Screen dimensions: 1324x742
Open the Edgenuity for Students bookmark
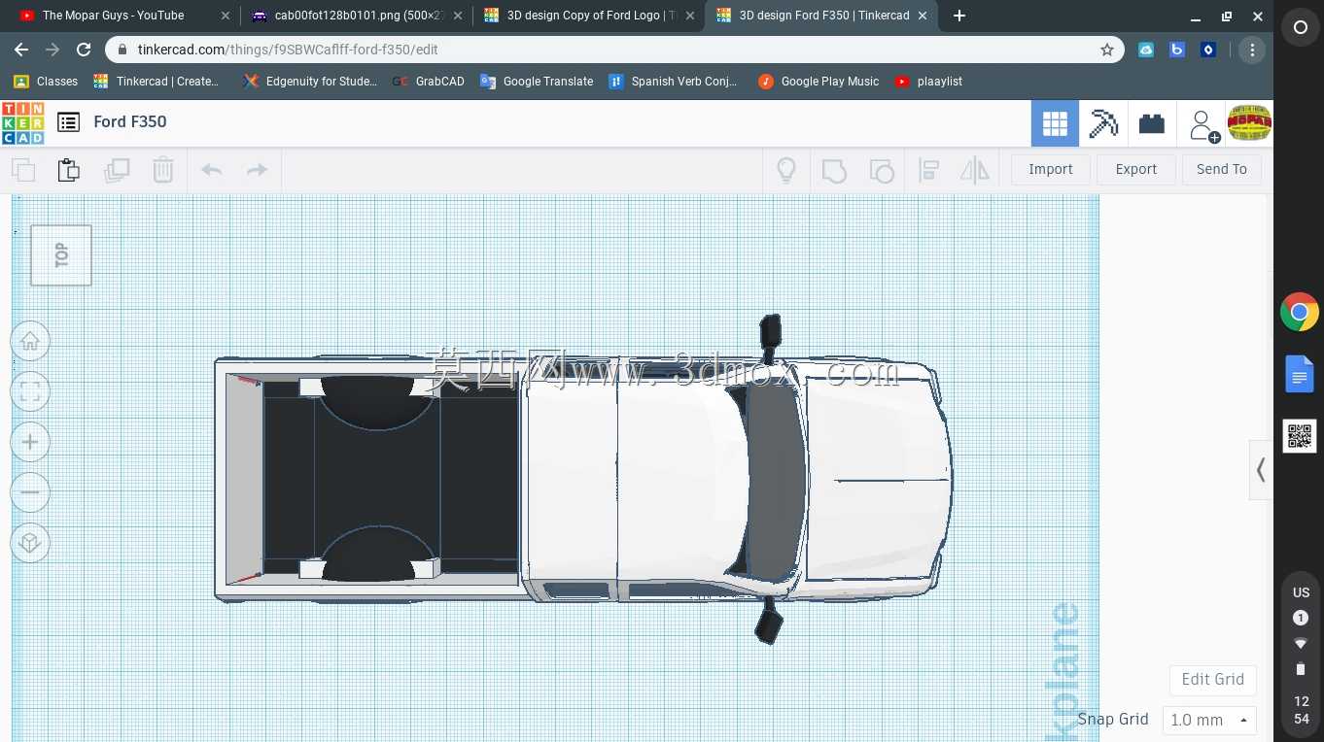coord(310,82)
